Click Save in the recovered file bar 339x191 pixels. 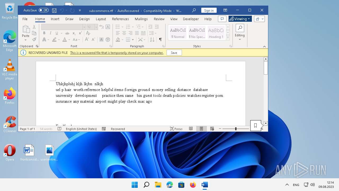tap(174, 53)
